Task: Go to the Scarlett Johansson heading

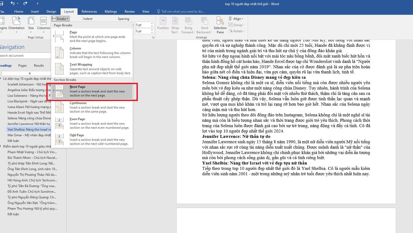Action: coord(29,84)
